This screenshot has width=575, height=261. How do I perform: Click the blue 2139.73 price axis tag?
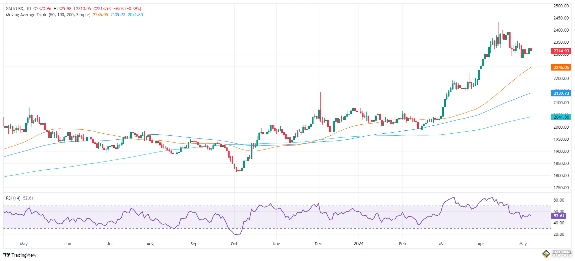[561, 93]
